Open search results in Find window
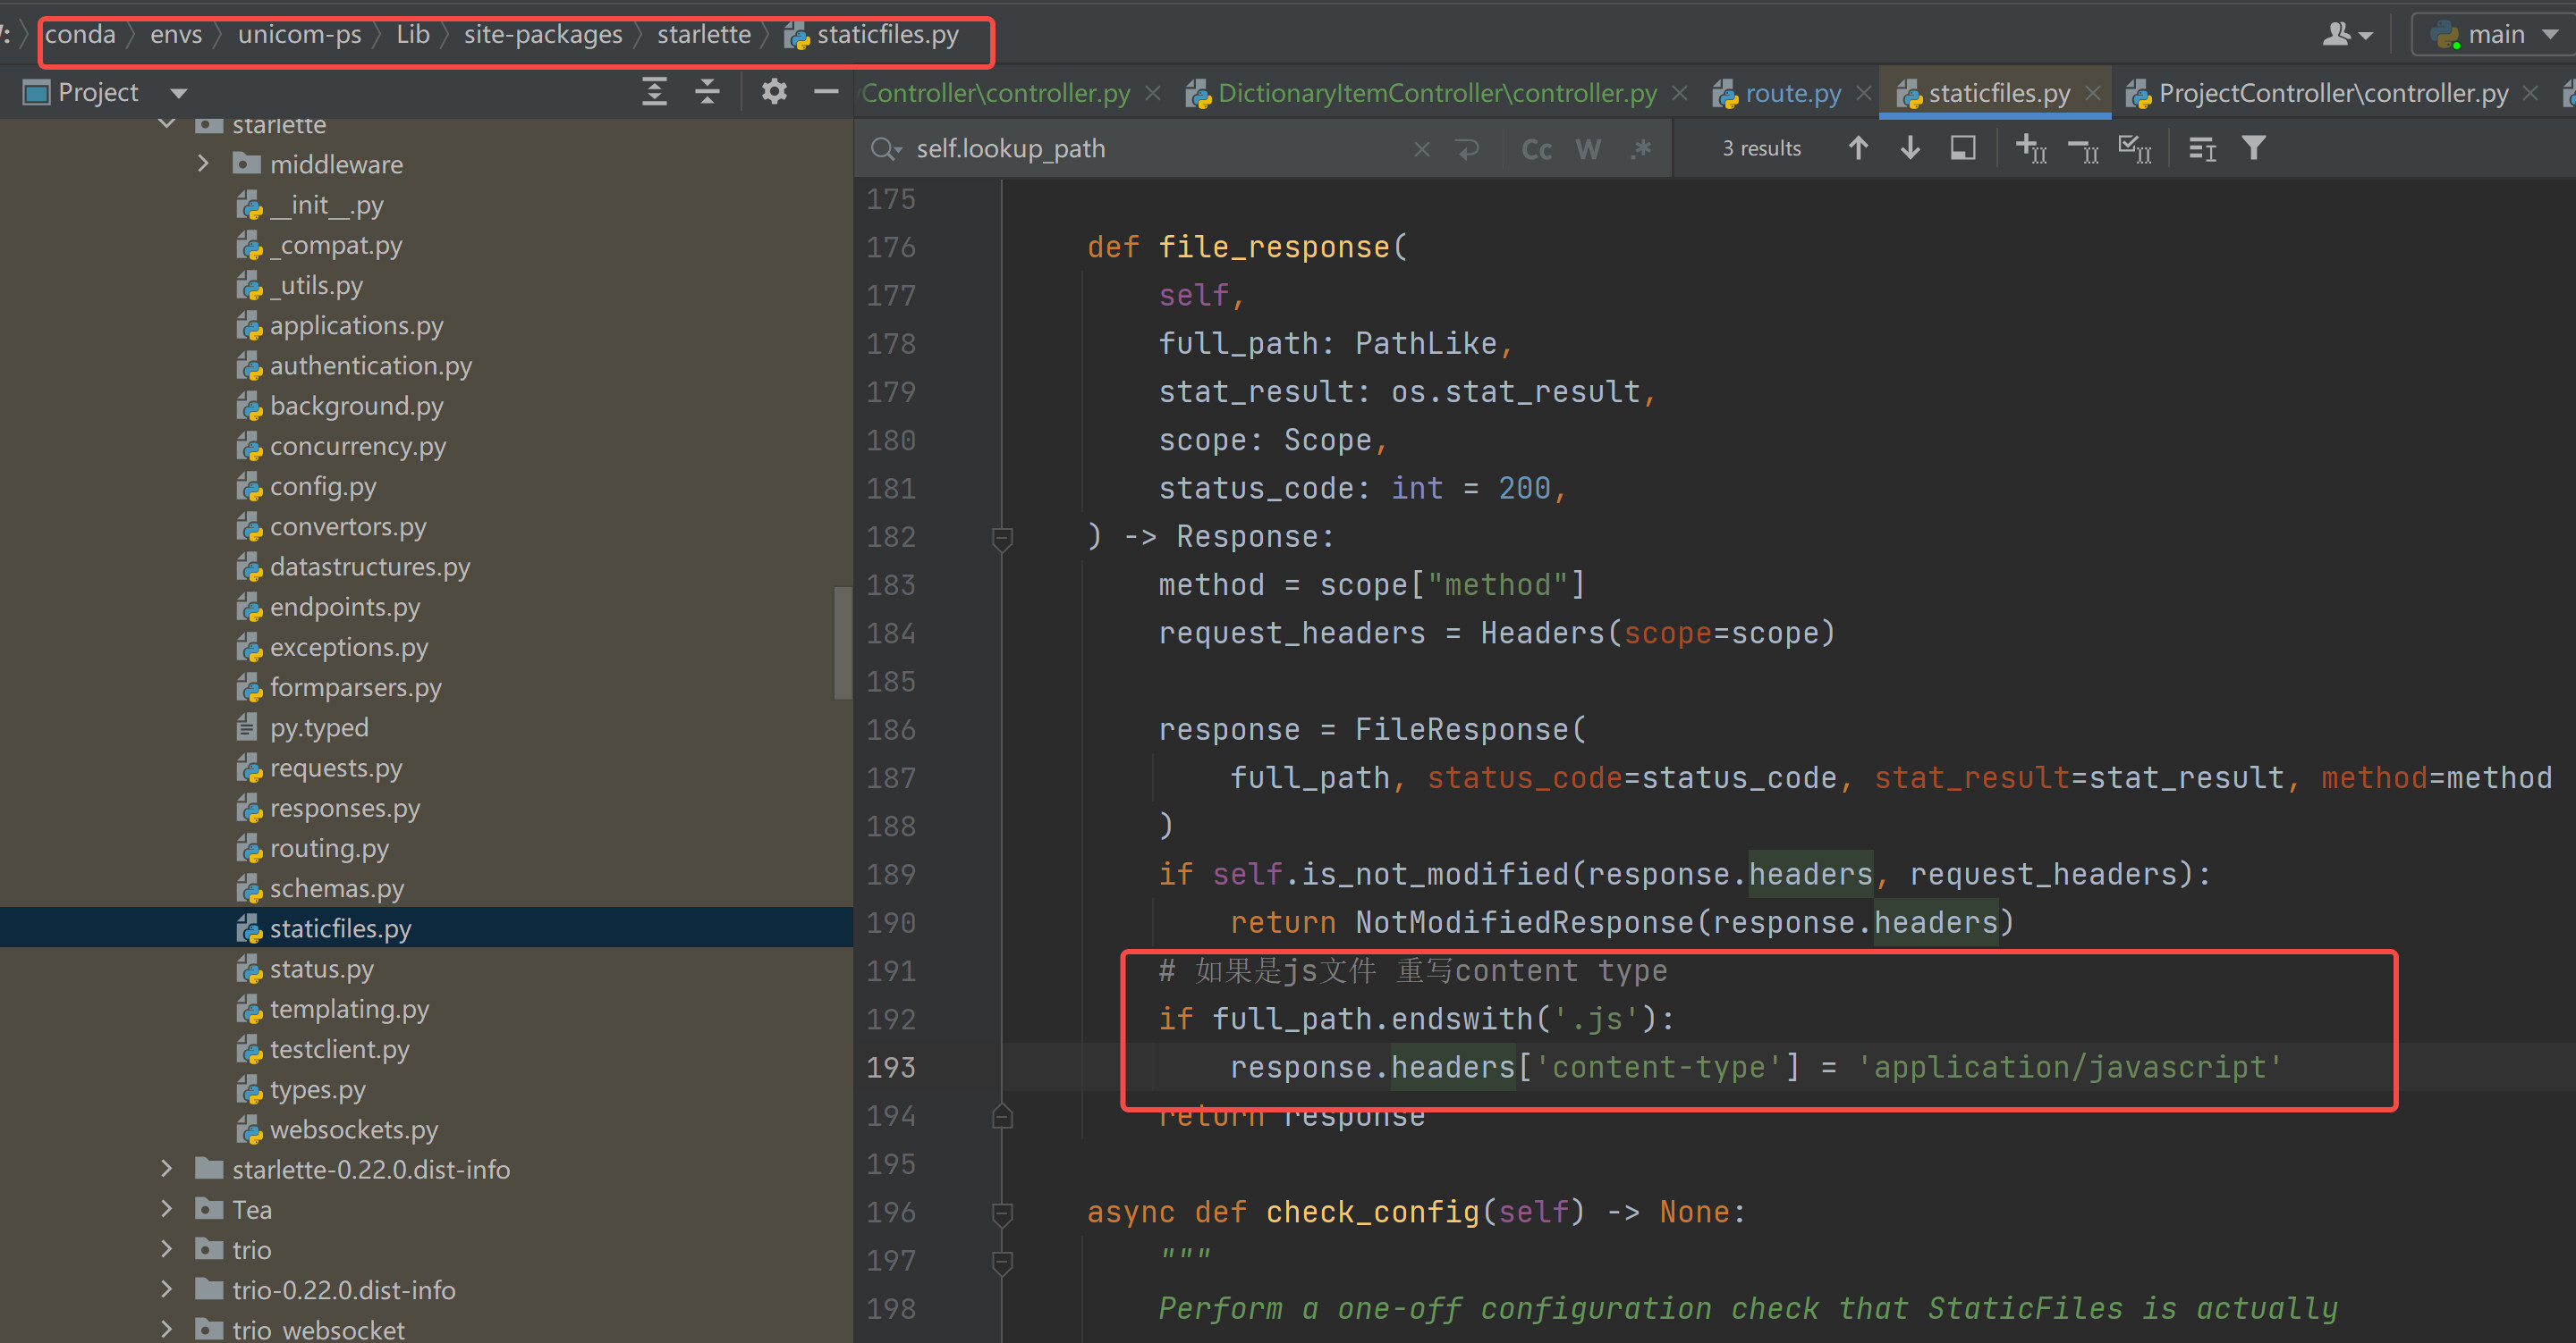2576x1343 pixels. point(2202,149)
